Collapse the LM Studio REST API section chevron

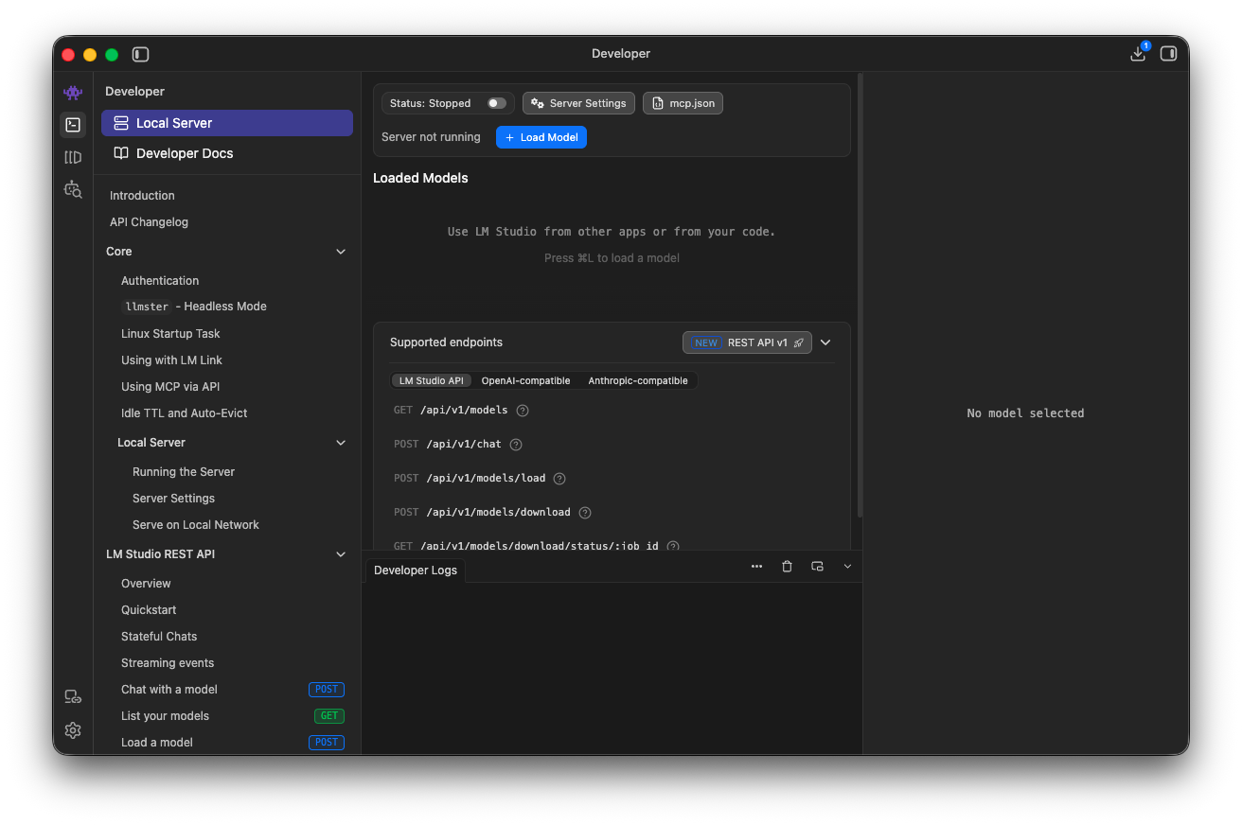pos(341,554)
